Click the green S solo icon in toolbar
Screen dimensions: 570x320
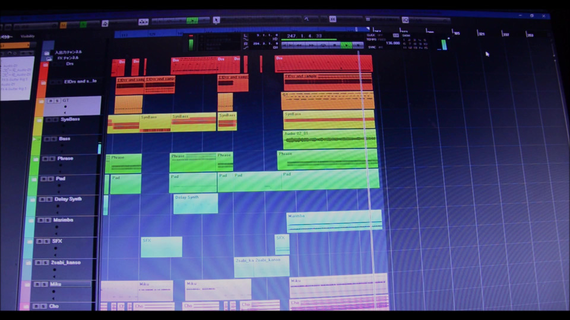(x=83, y=25)
